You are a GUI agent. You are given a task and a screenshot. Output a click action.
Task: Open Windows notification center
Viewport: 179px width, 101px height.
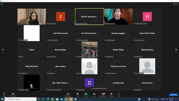coord(176,99)
